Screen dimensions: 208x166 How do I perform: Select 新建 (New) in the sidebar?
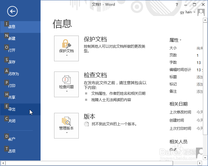tap(20, 39)
